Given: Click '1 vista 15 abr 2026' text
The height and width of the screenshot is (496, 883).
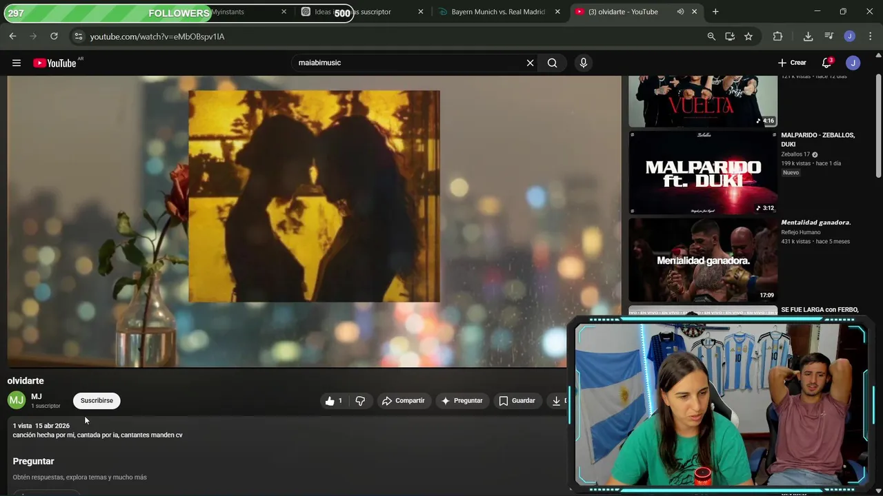Looking at the screenshot, I should (x=41, y=426).
